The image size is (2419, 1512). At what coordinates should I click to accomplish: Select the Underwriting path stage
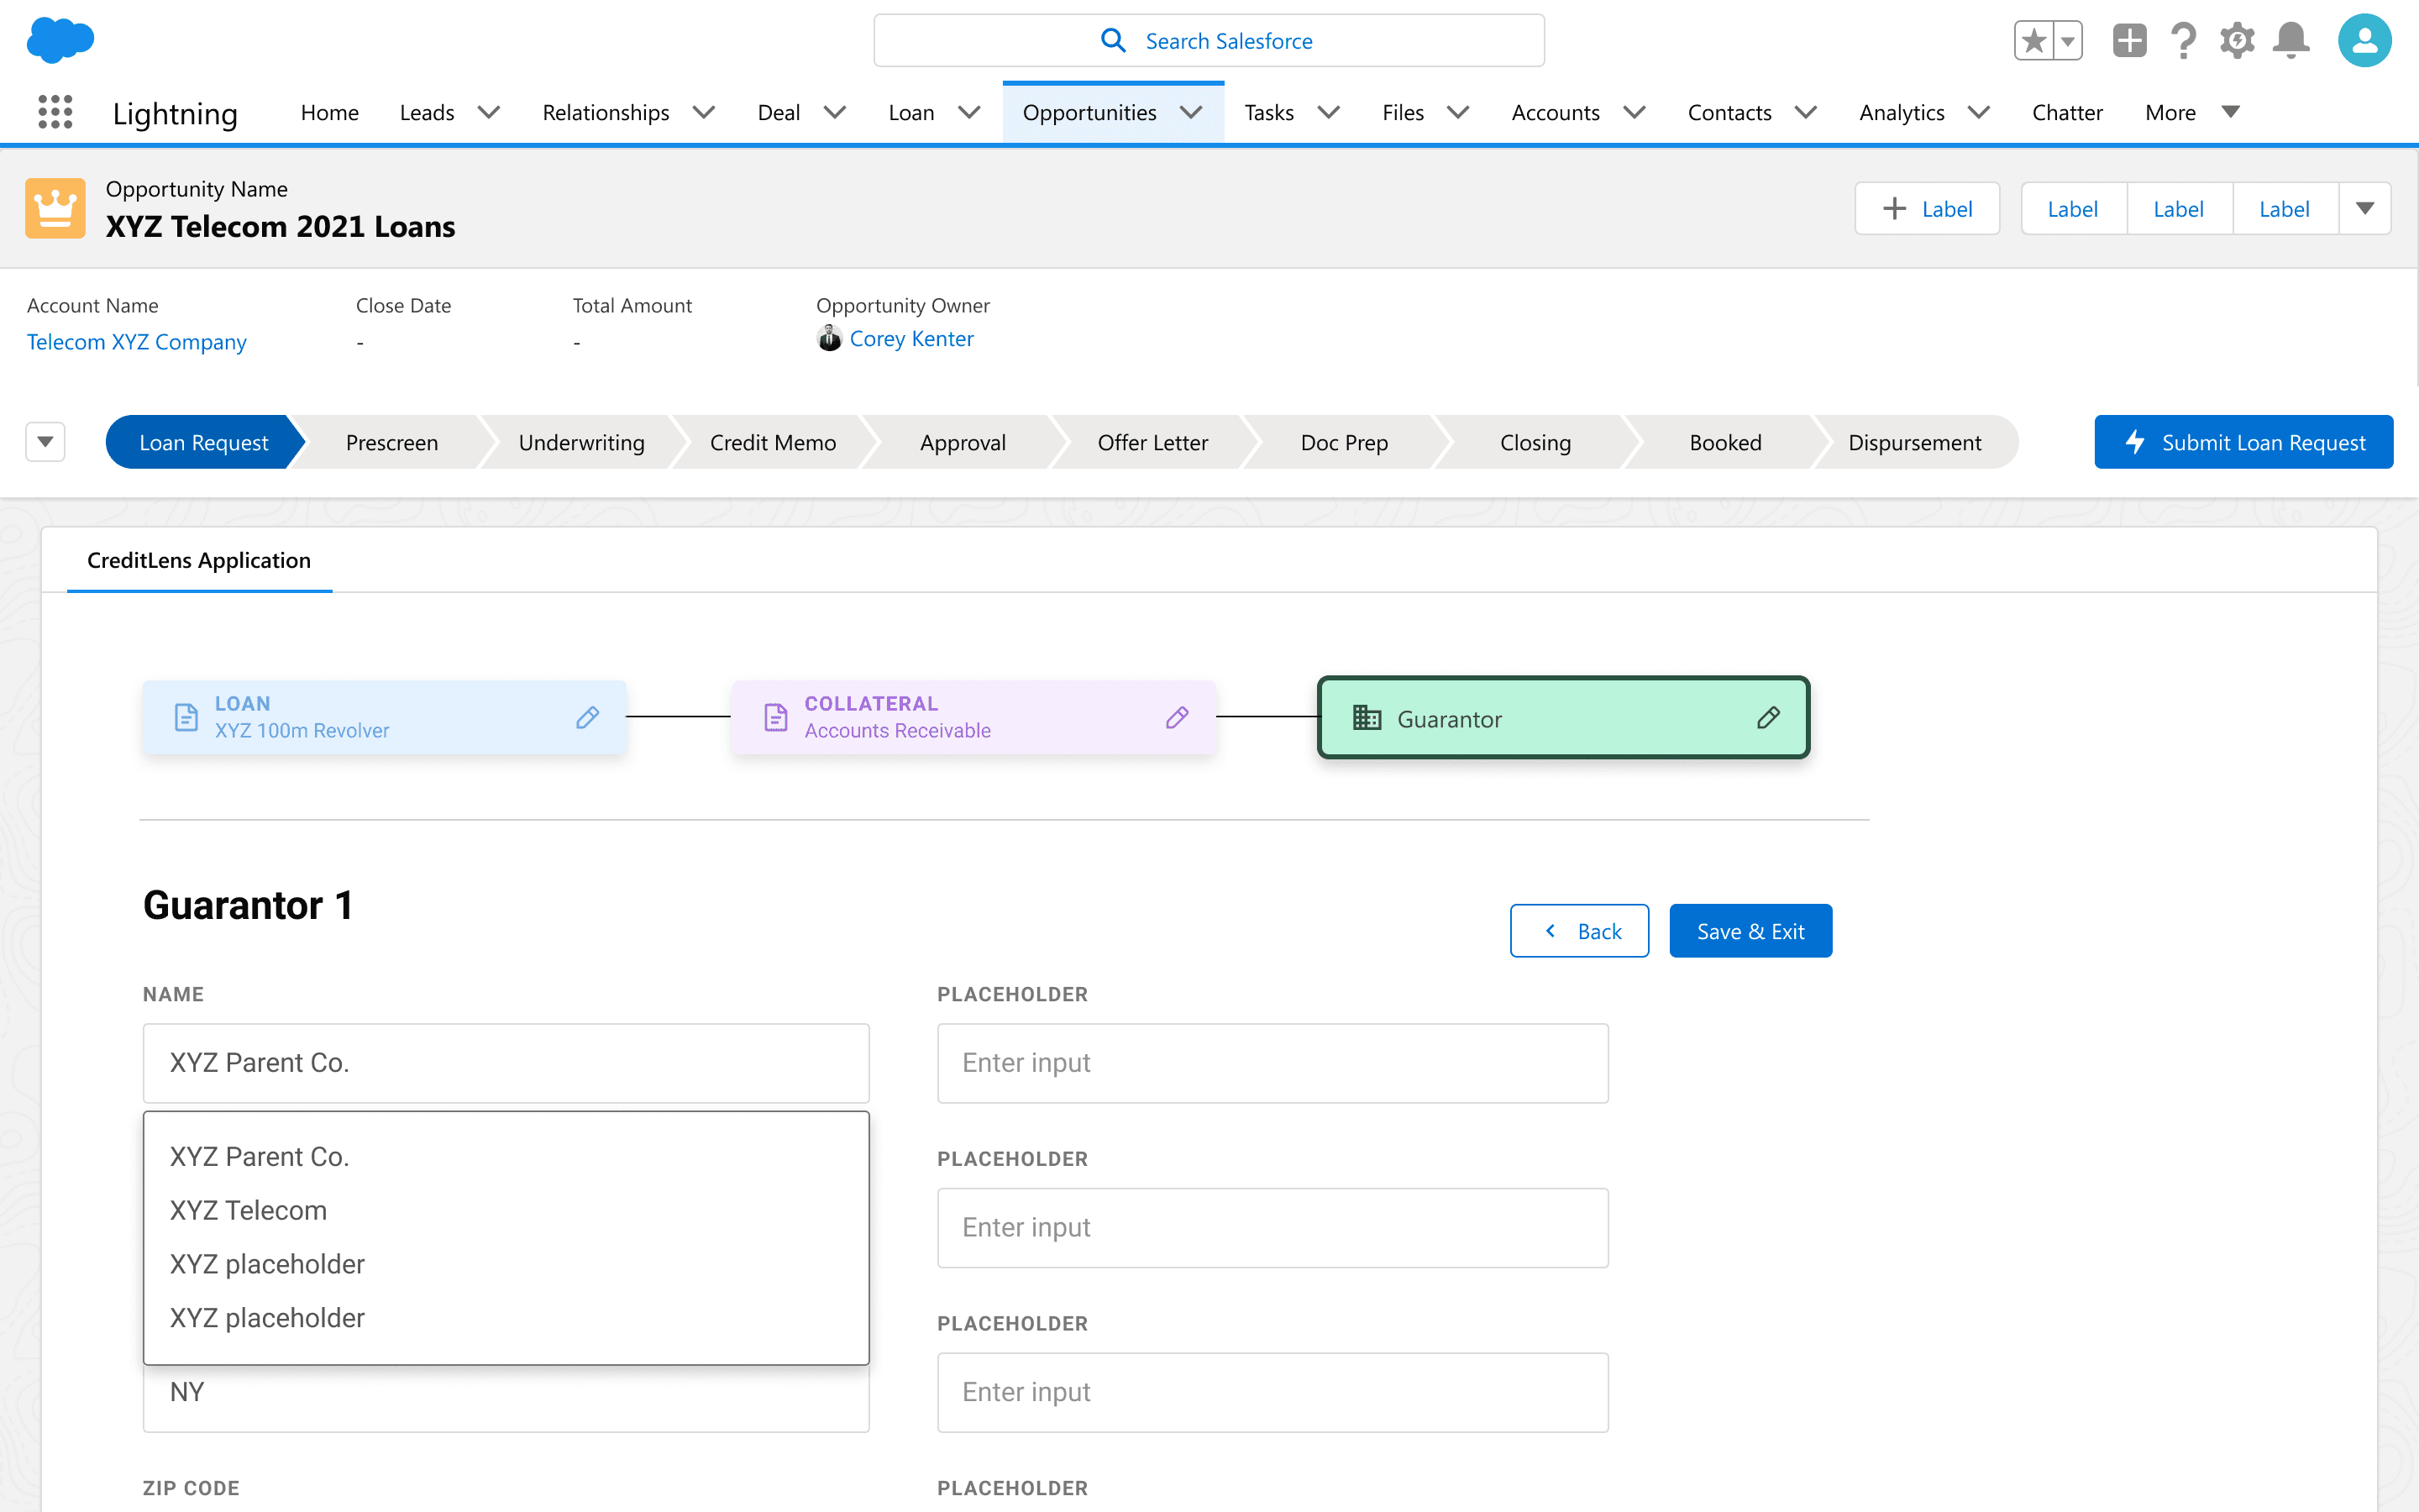580,442
